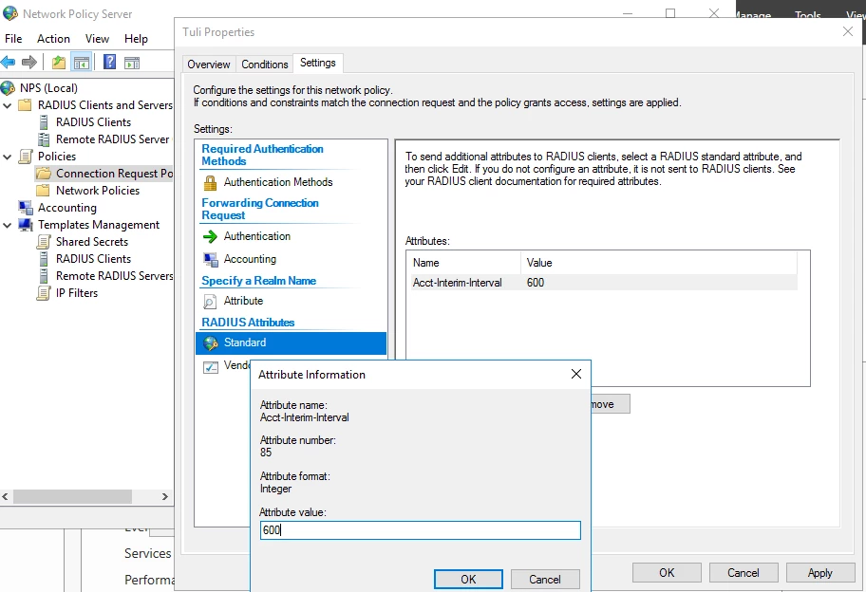
Task: Click RADIUS Clients and Servers folder icon
Action: tap(26, 104)
